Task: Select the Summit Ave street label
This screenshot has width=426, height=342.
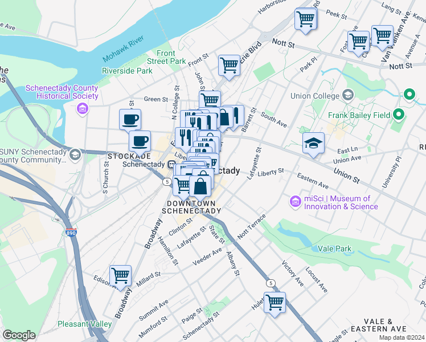Action: point(154,310)
